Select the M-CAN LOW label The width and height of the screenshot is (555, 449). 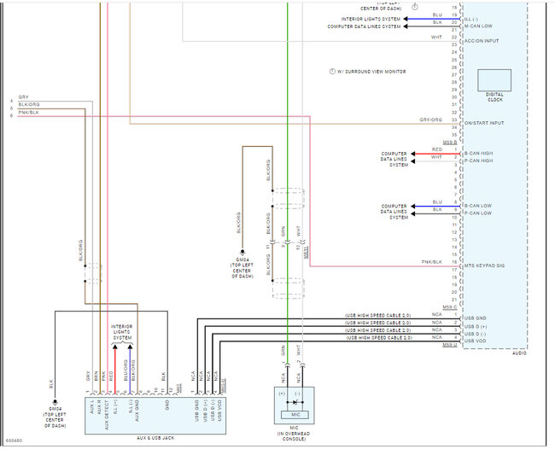(478, 26)
